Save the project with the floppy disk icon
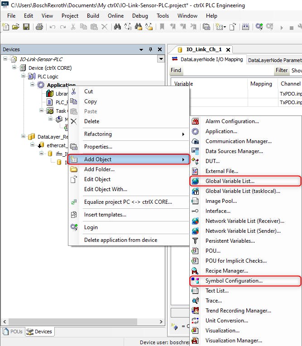The image size is (302, 346). 26,27
